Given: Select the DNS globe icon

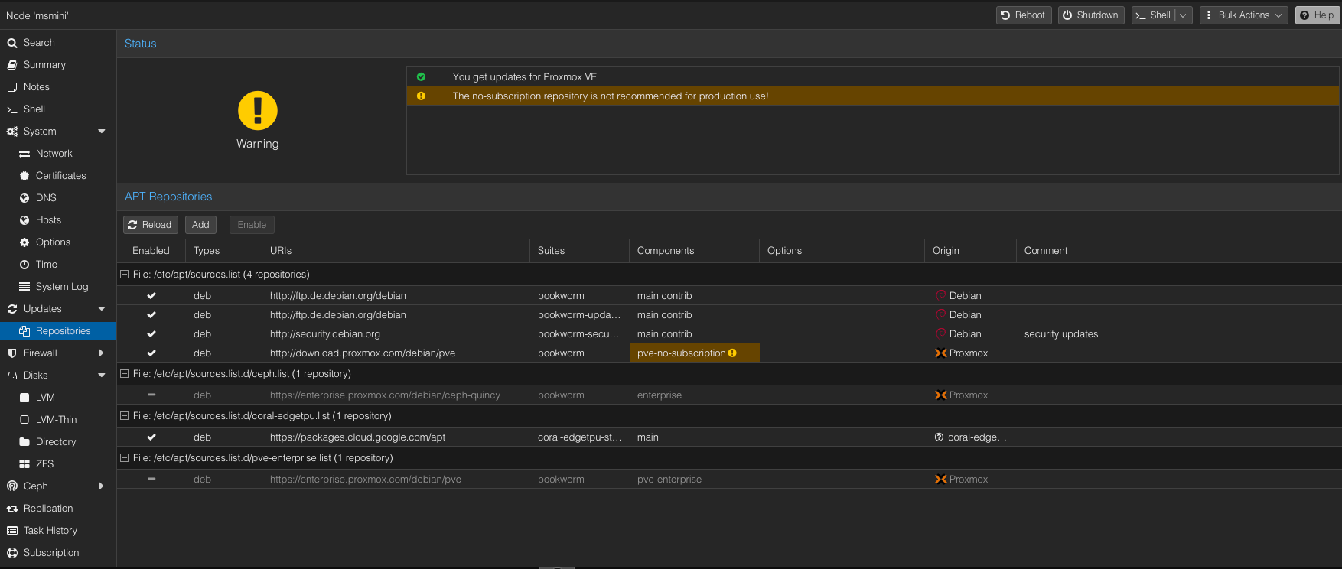Looking at the screenshot, I should pyautogui.click(x=24, y=198).
